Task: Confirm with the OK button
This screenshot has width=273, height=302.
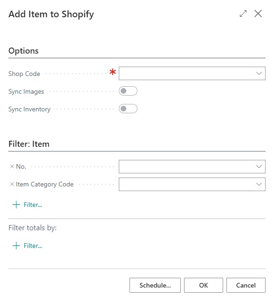Action: coord(204,285)
